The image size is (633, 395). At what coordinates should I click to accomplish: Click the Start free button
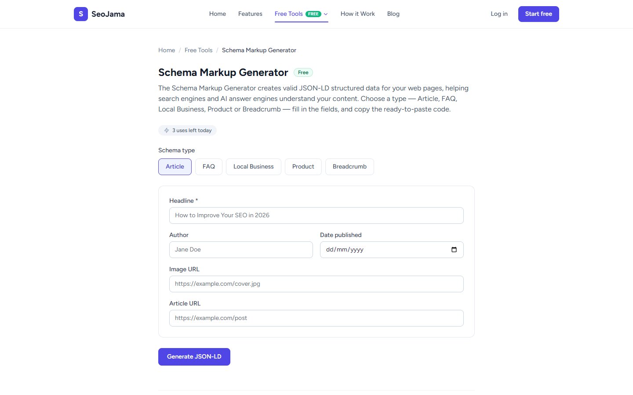pyautogui.click(x=538, y=14)
